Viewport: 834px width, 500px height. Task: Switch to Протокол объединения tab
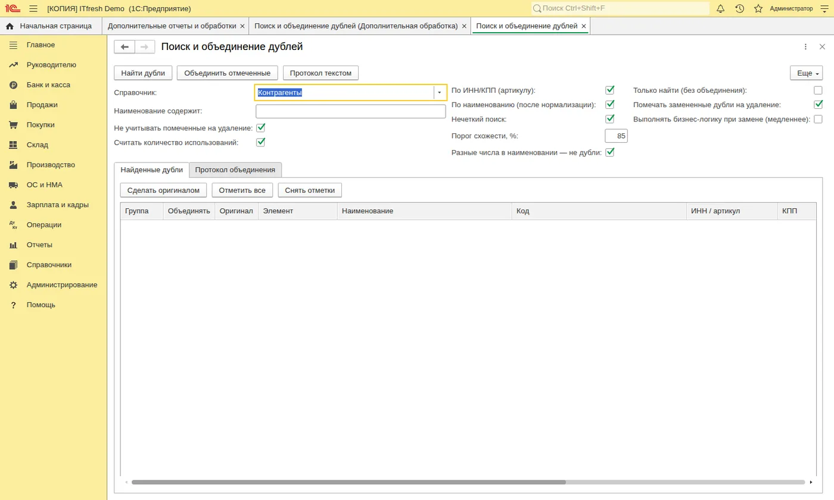235,170
